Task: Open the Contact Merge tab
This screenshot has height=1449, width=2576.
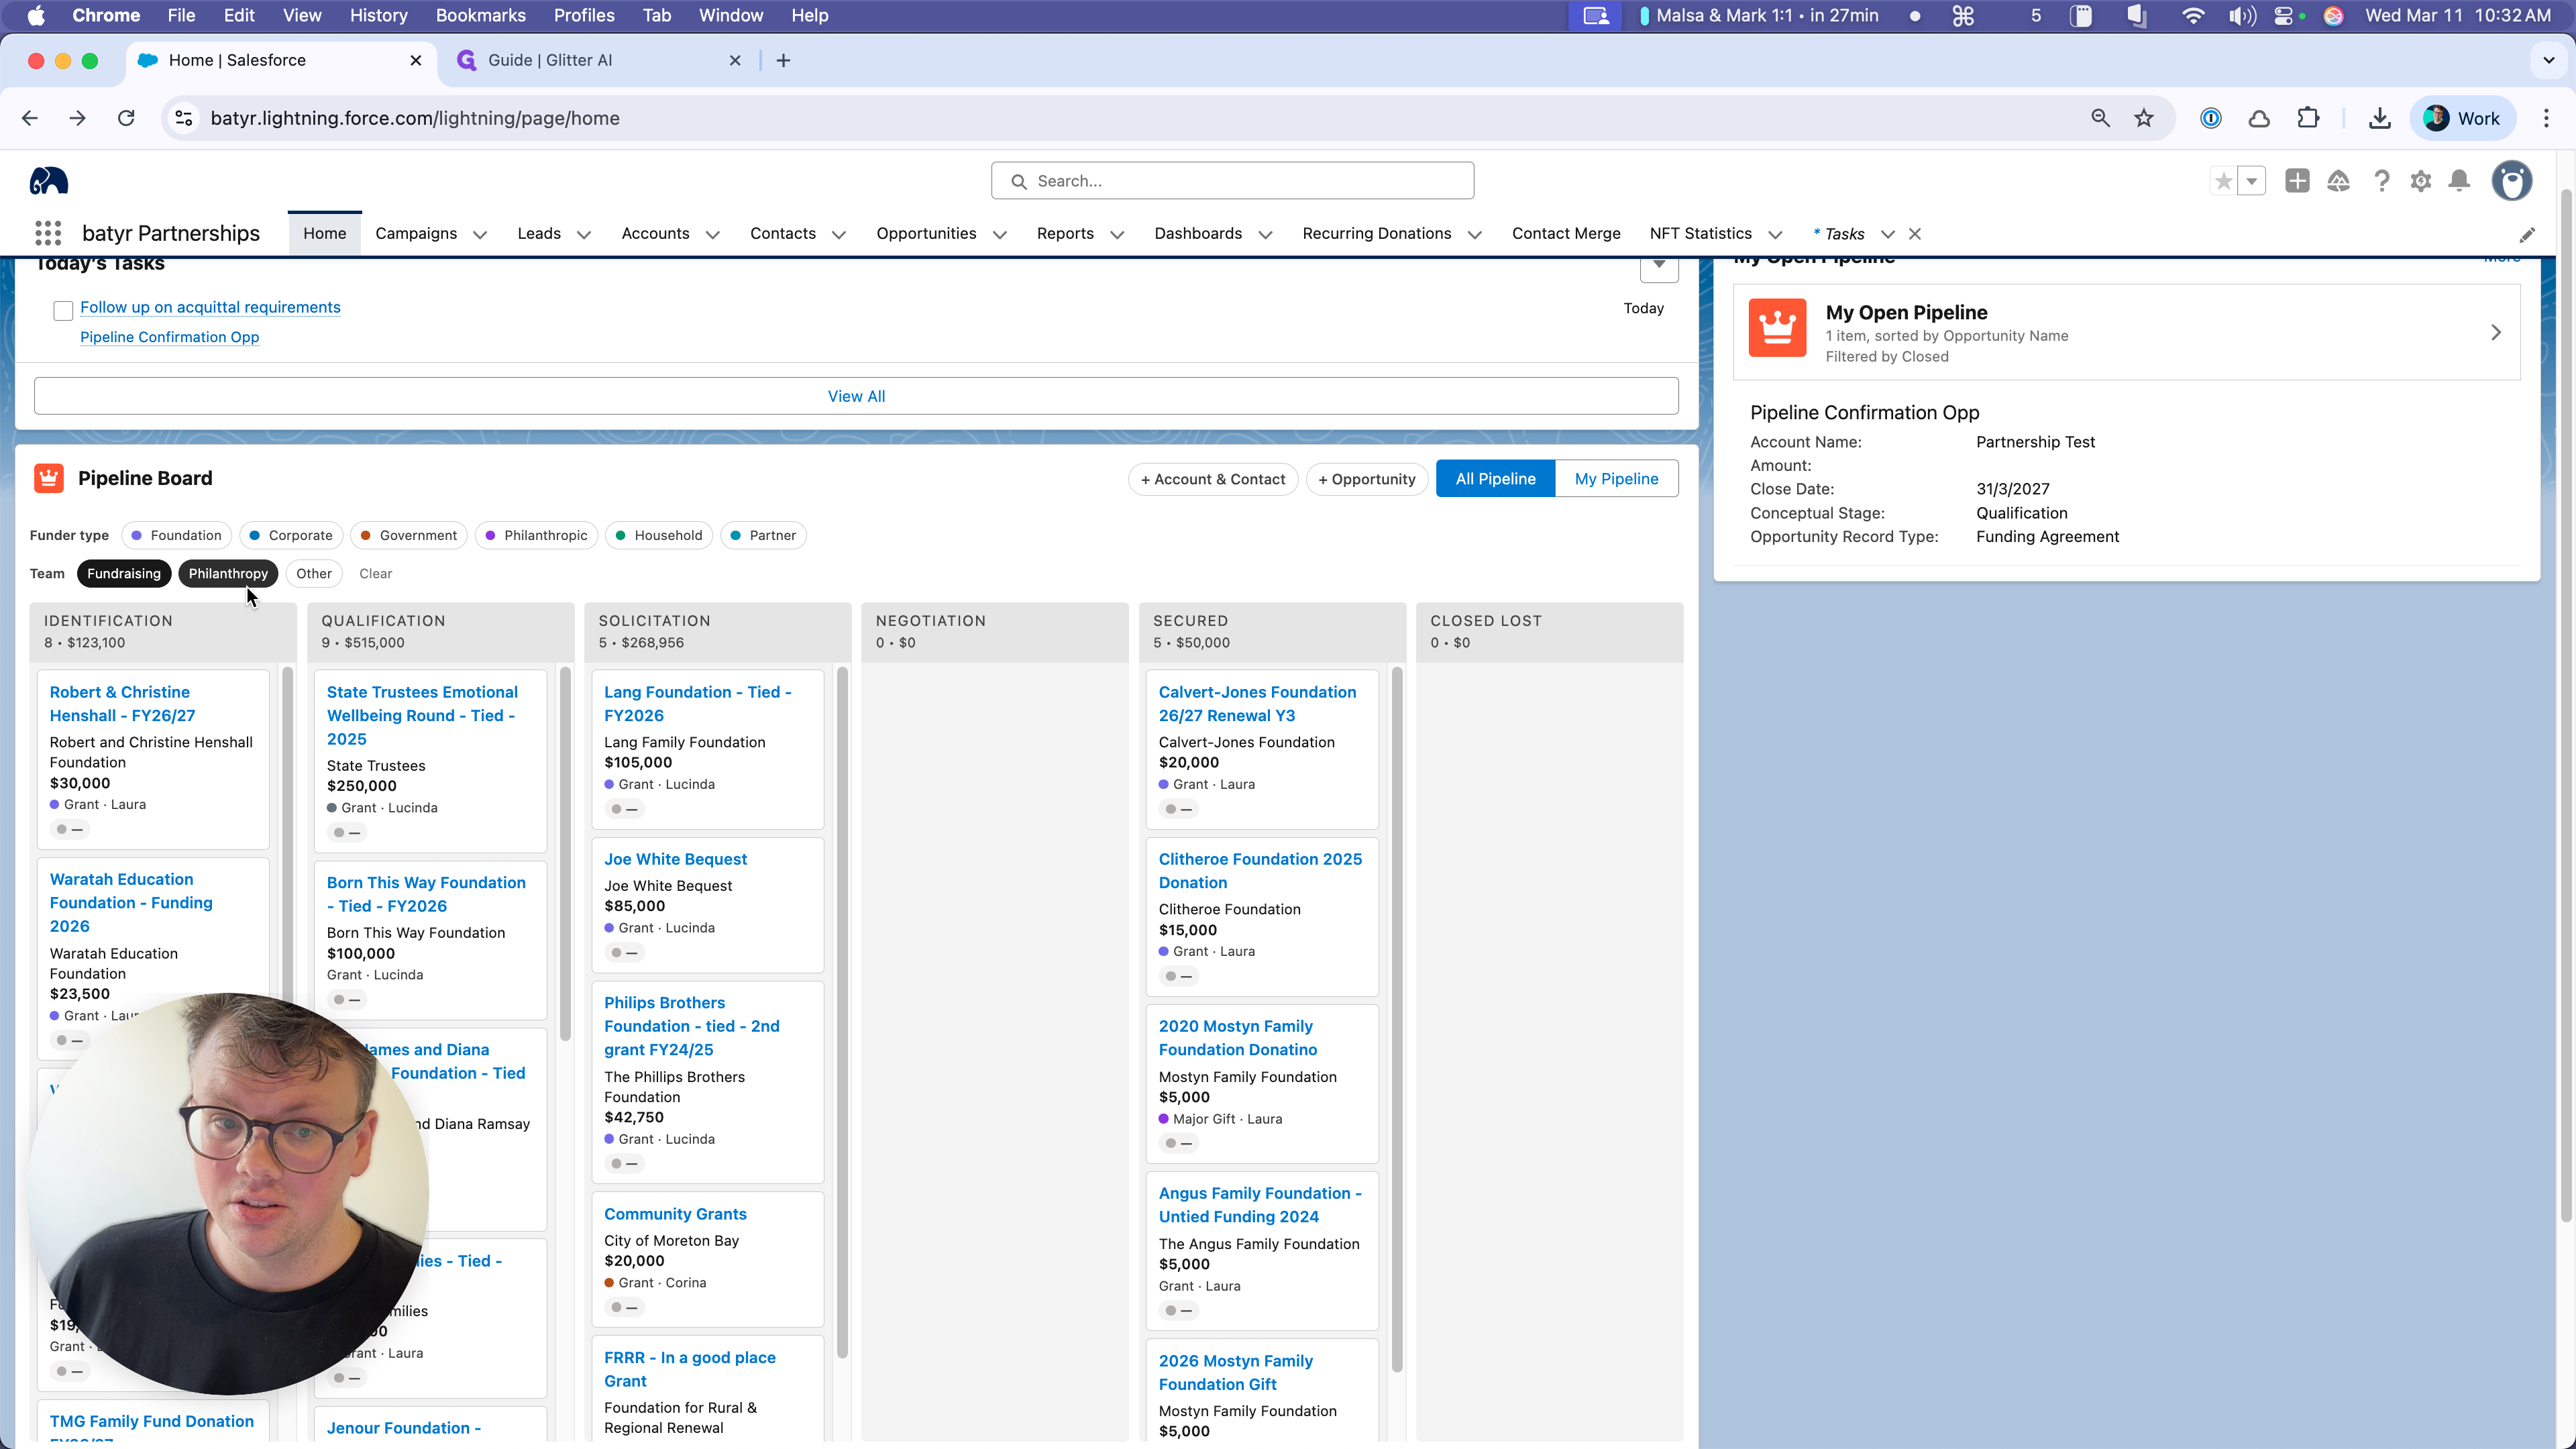Action: pos(1566,233)
